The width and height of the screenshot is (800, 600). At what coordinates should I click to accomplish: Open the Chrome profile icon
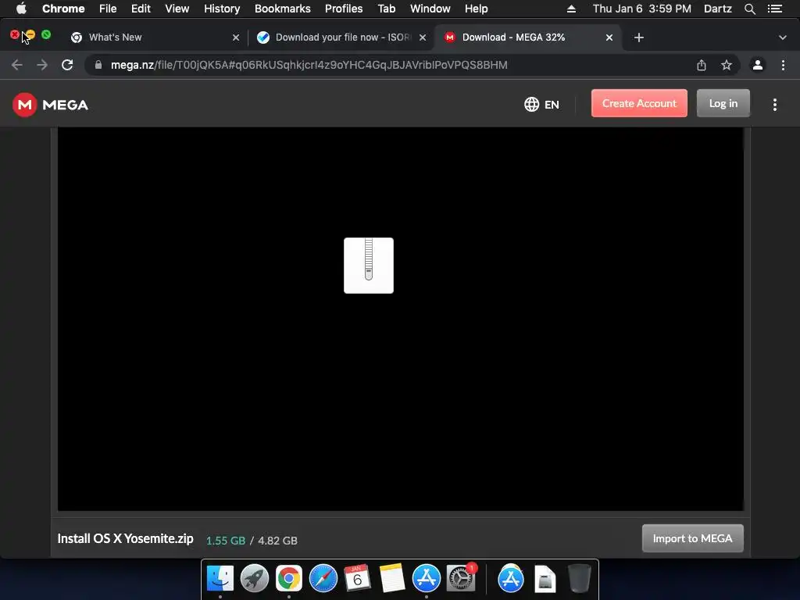point(758,65)
